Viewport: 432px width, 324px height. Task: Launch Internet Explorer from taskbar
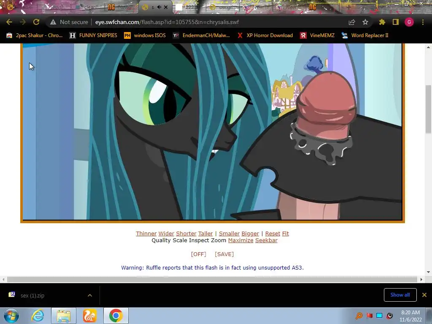[38, 316]
